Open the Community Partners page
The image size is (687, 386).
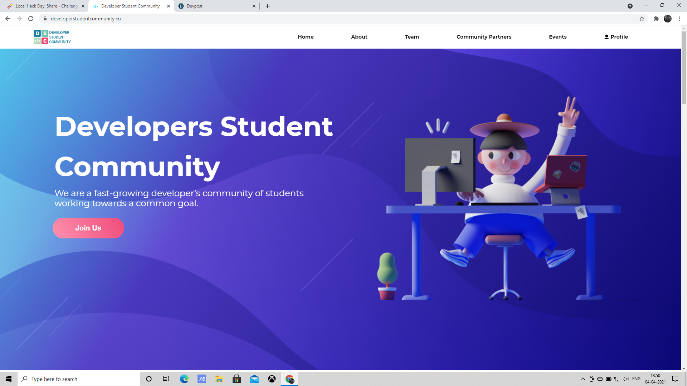[x=484, y=37]
